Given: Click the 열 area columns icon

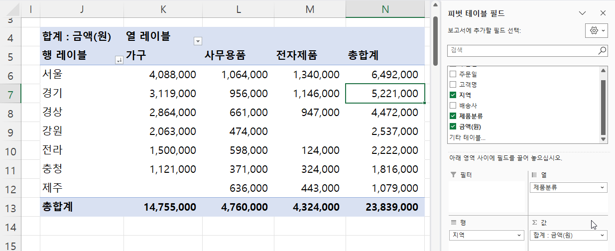Looking at the screenshot, I should coord(534,175).
